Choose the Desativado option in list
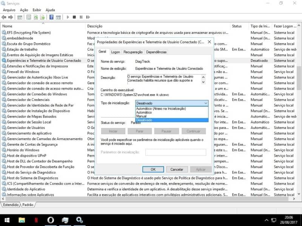Screen dimensions: 302x226 [172, 120]
